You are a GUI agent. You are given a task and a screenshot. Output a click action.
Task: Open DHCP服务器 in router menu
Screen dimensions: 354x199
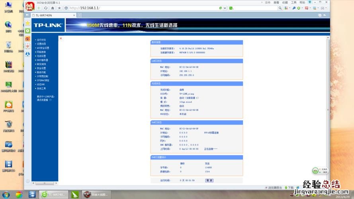[x=42, y=60]
